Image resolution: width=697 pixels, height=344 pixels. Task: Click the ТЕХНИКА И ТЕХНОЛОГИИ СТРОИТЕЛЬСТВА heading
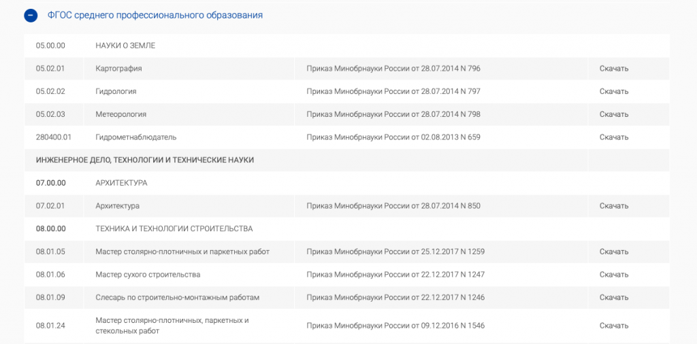click(x=174, y=228)
